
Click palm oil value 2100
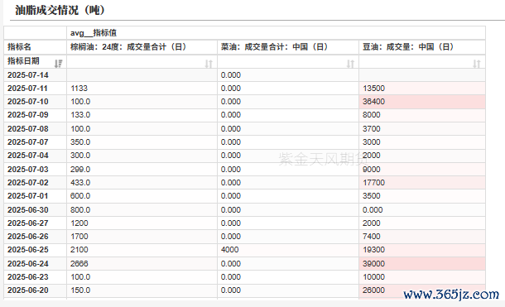(79, 249)
